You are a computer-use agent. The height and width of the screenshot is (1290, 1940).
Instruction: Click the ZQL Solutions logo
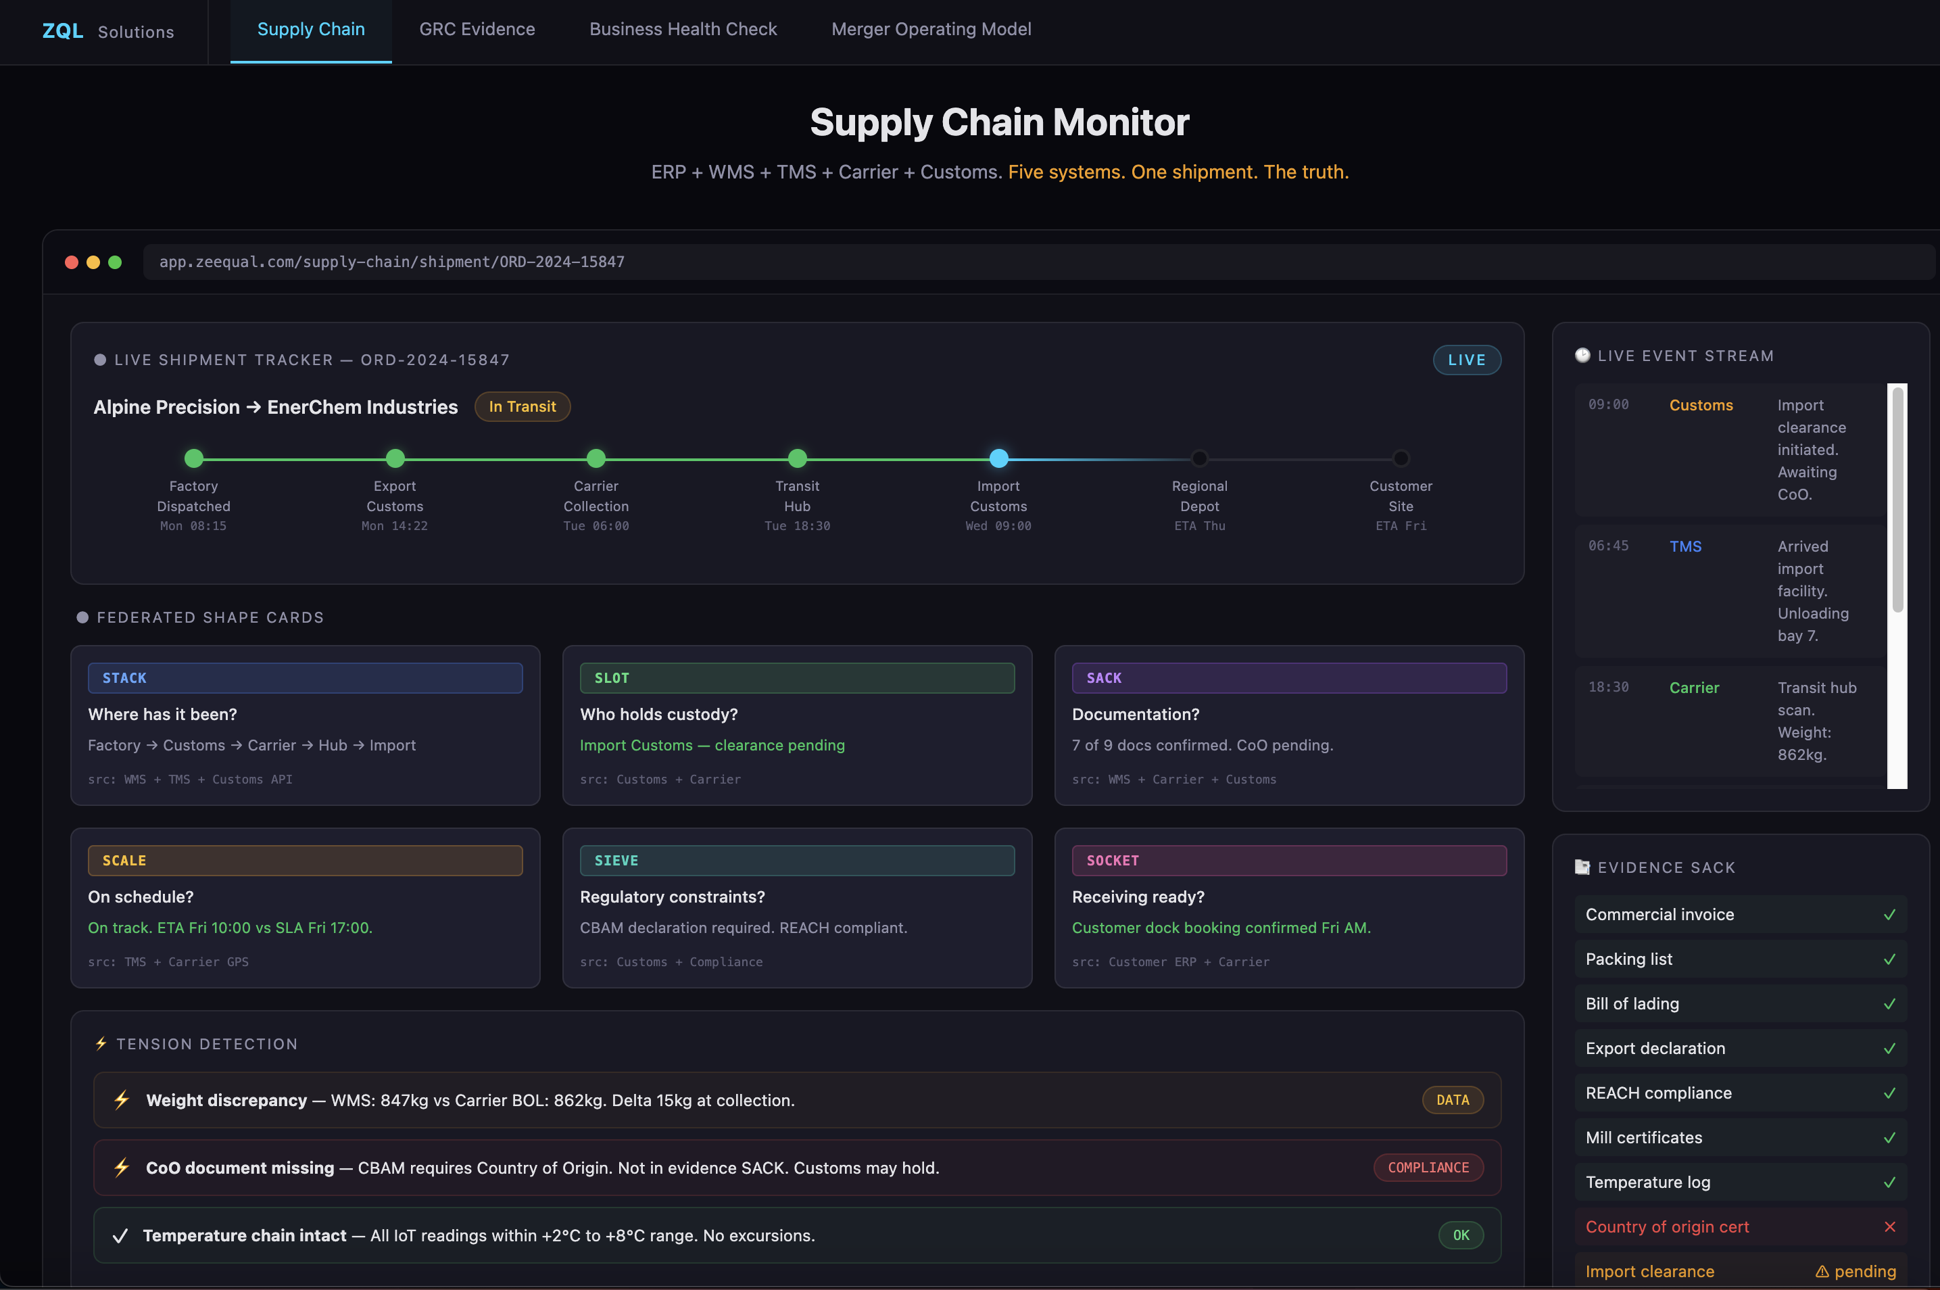[x=107, y=31]
